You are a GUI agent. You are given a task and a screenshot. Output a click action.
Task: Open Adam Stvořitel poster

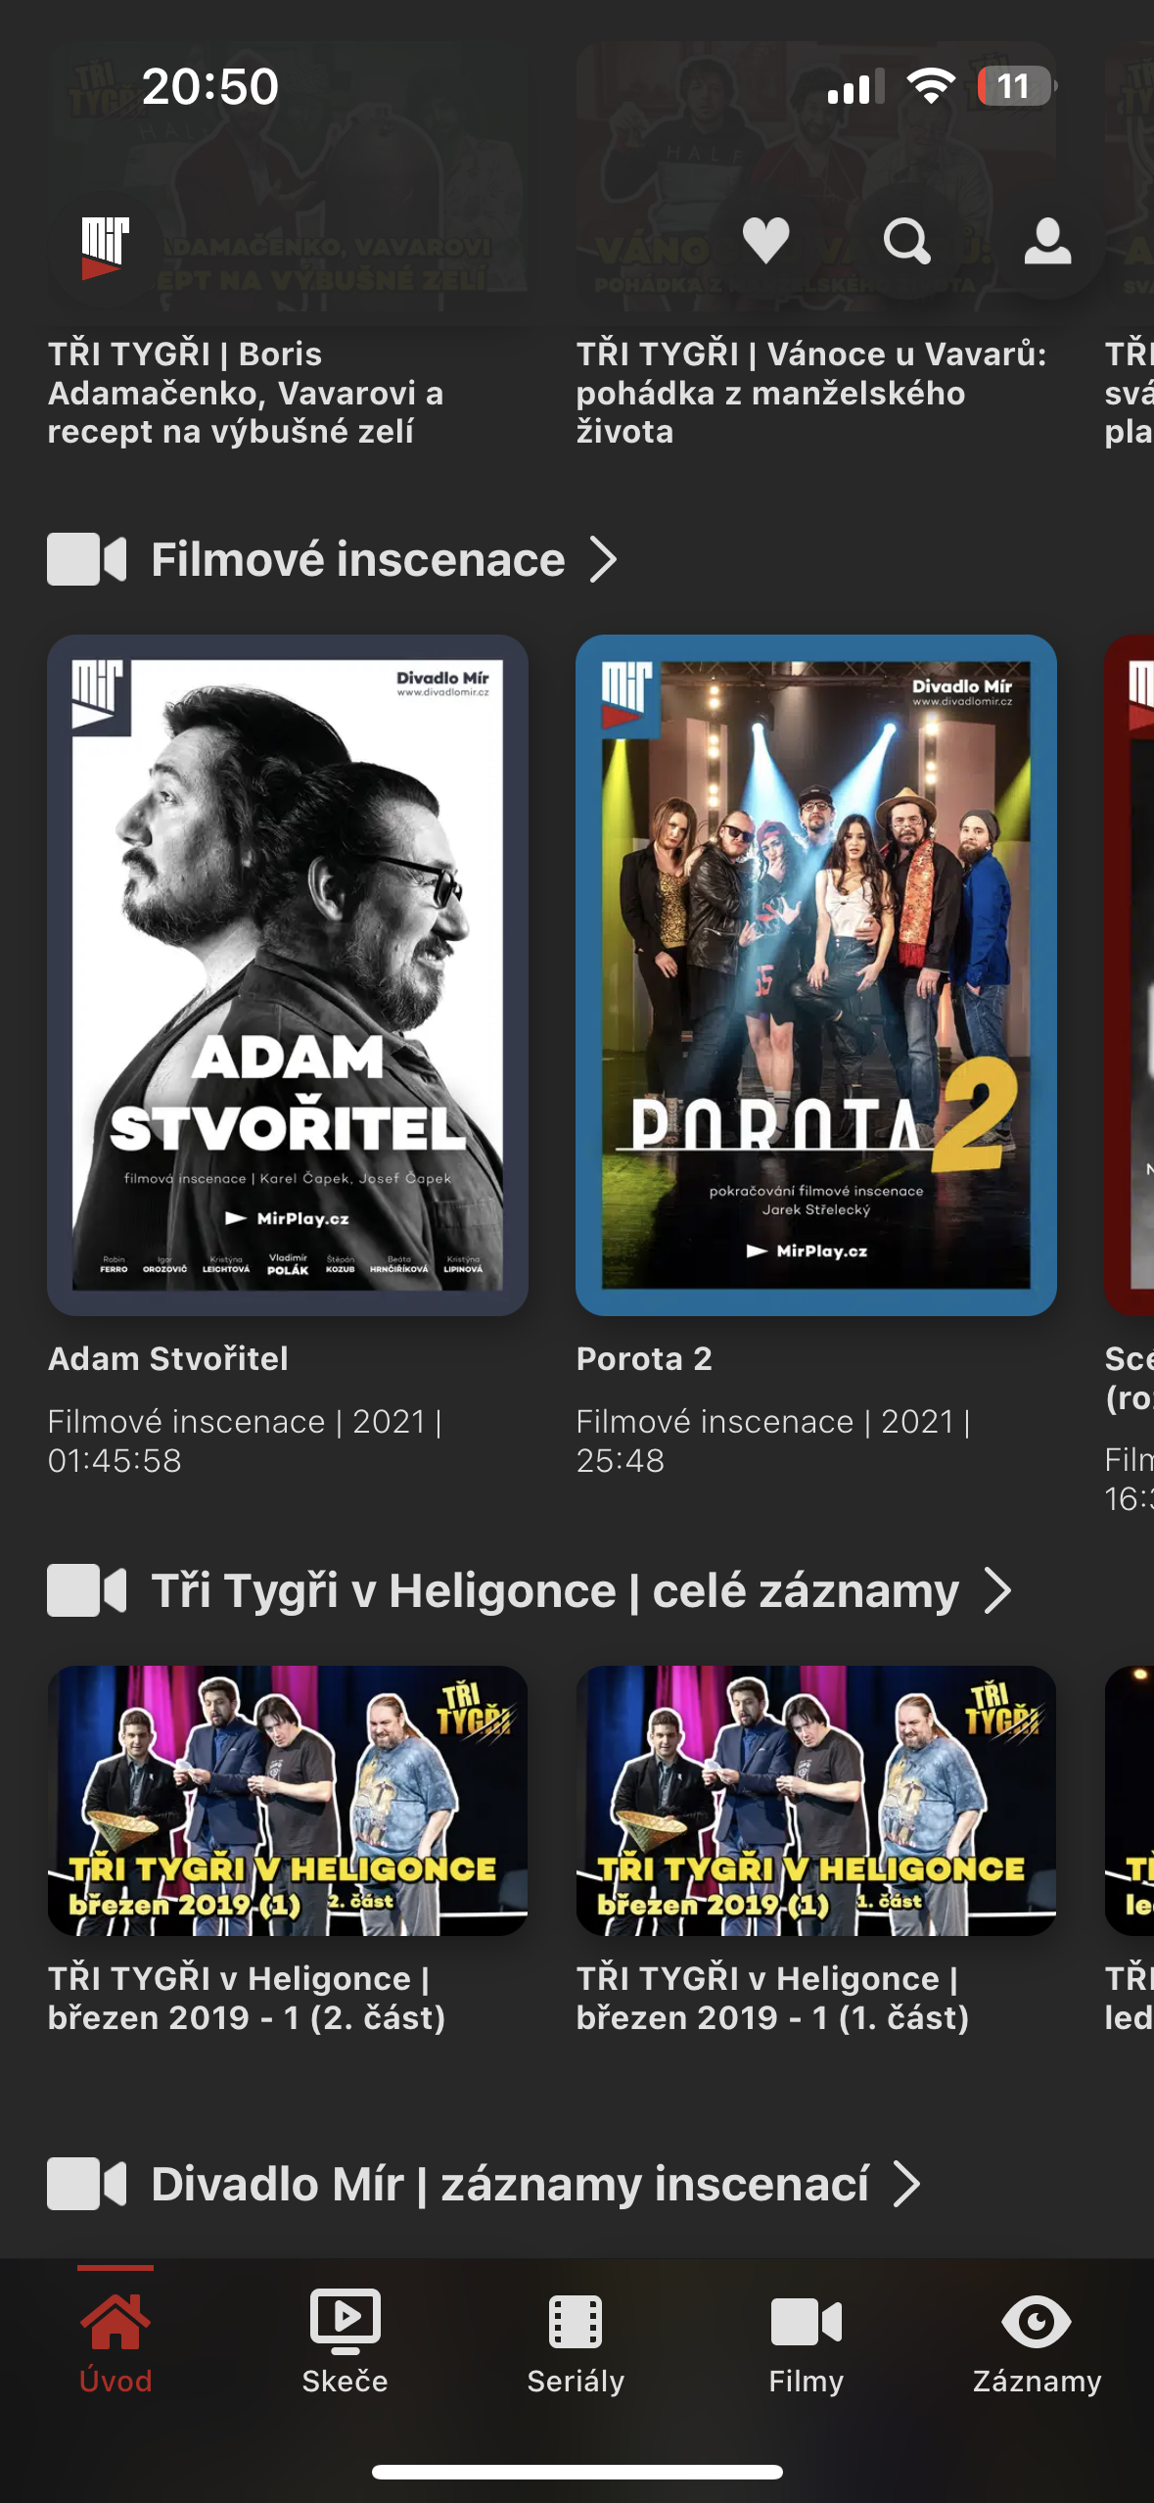288,974
